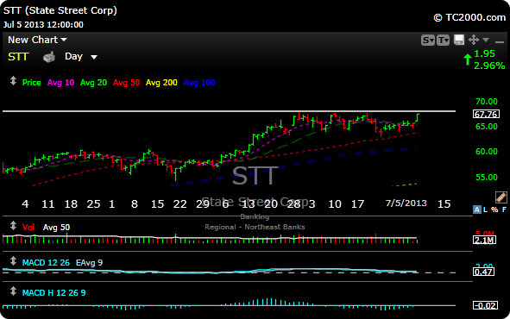Click the 70.00 price axis label
The height and width of the screenshot is (319, 510).
(487, 102)
